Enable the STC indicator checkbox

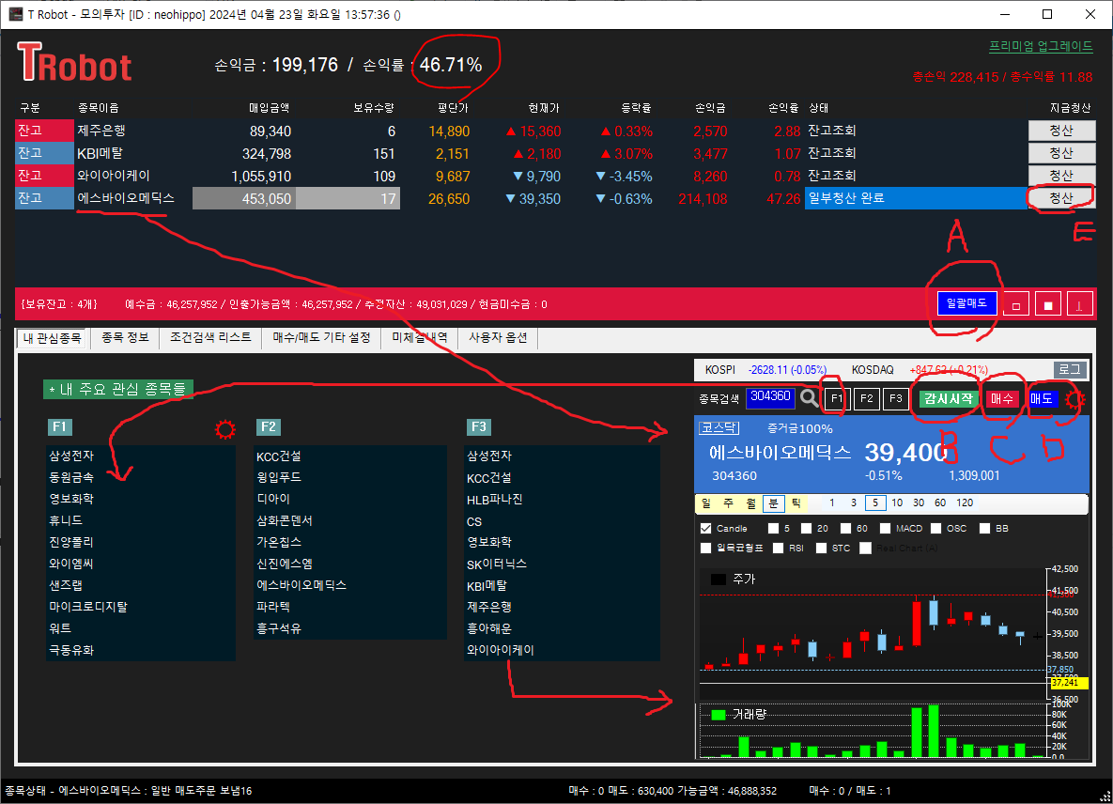(x=821, y=548)
